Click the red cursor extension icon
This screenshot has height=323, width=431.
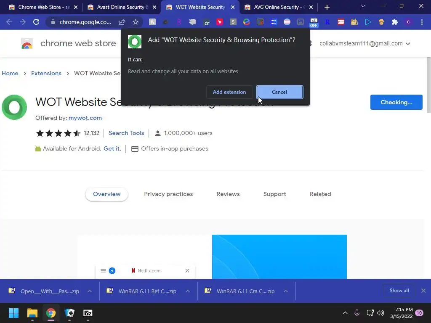(220, 22)
